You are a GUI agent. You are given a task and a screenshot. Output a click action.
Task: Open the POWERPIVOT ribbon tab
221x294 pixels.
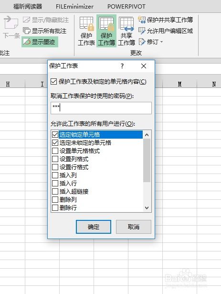coord(126,7)
